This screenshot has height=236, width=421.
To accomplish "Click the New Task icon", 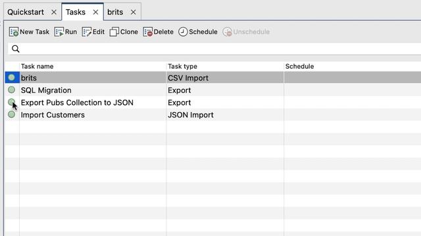I will tap(14, 32).
